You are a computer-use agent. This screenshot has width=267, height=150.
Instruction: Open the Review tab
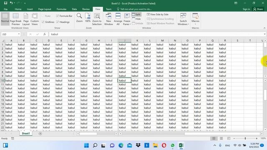point(86,9)
